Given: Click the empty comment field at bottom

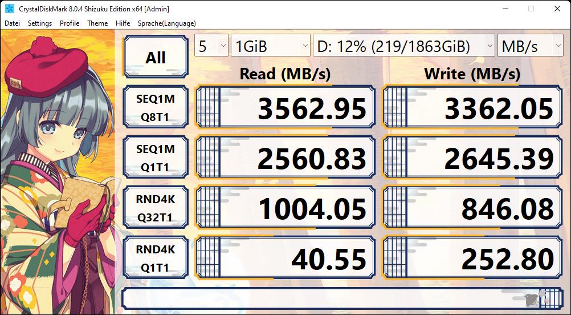Looking at the screenshot, I should pyautogui.click(x=319, y=299).
